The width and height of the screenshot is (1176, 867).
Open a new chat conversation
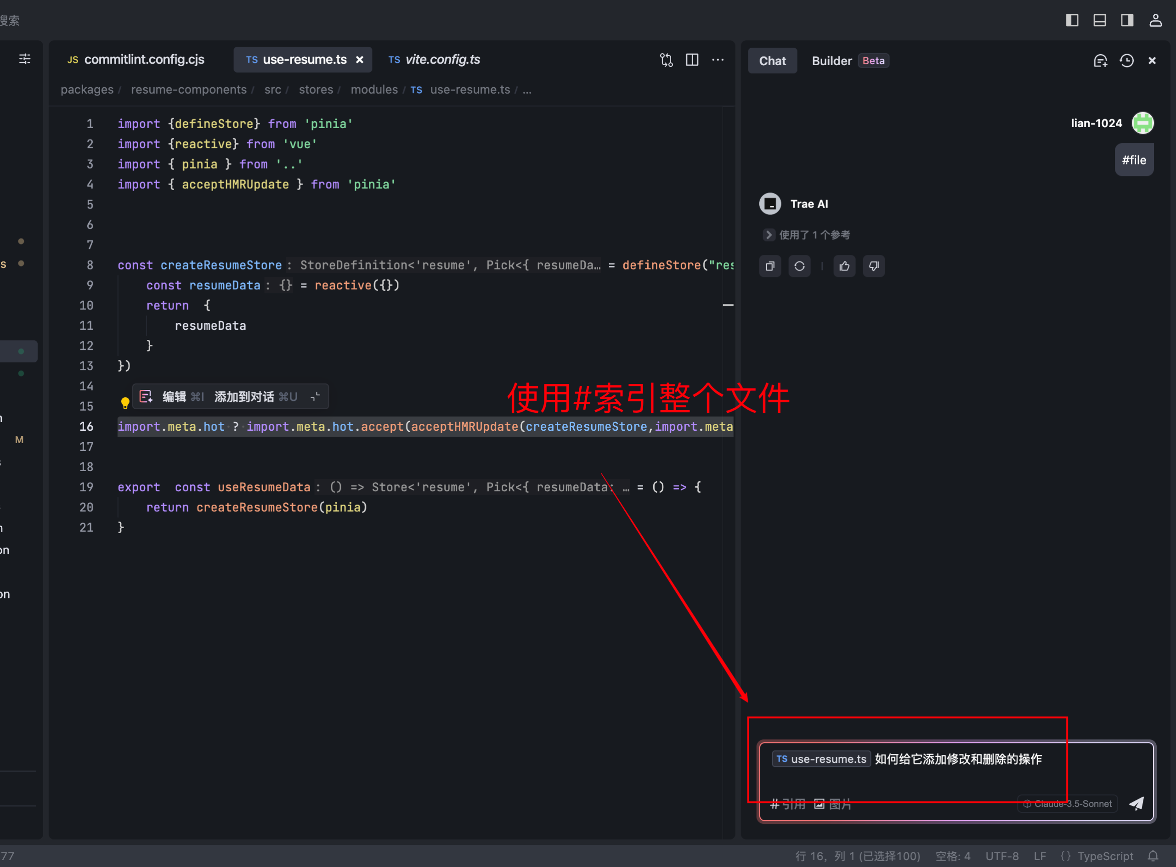pyautogui.click(x=1101, y=61)
